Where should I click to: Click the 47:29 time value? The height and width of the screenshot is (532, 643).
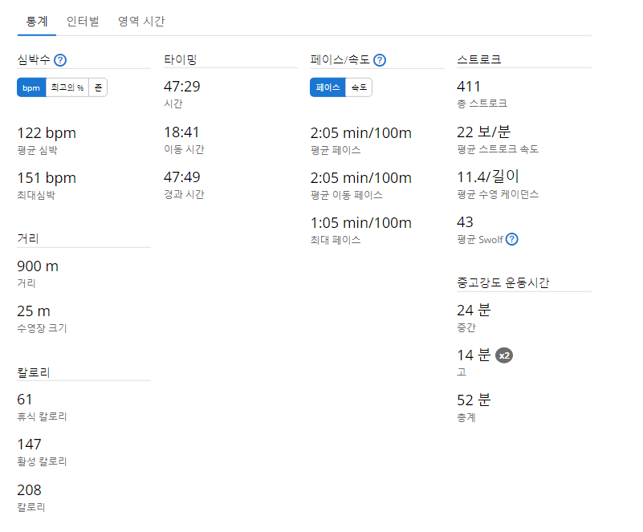click(182, 87)
